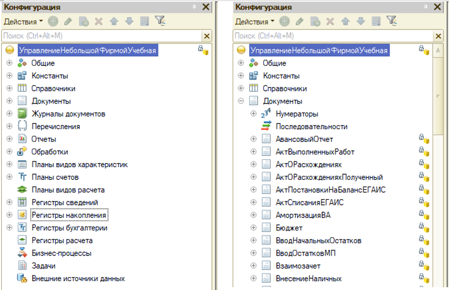Viewport: 449px width, 290px height.
Task: Click Планы счетов tree icon
Action: pyautogui.click(x=22, y=177)
